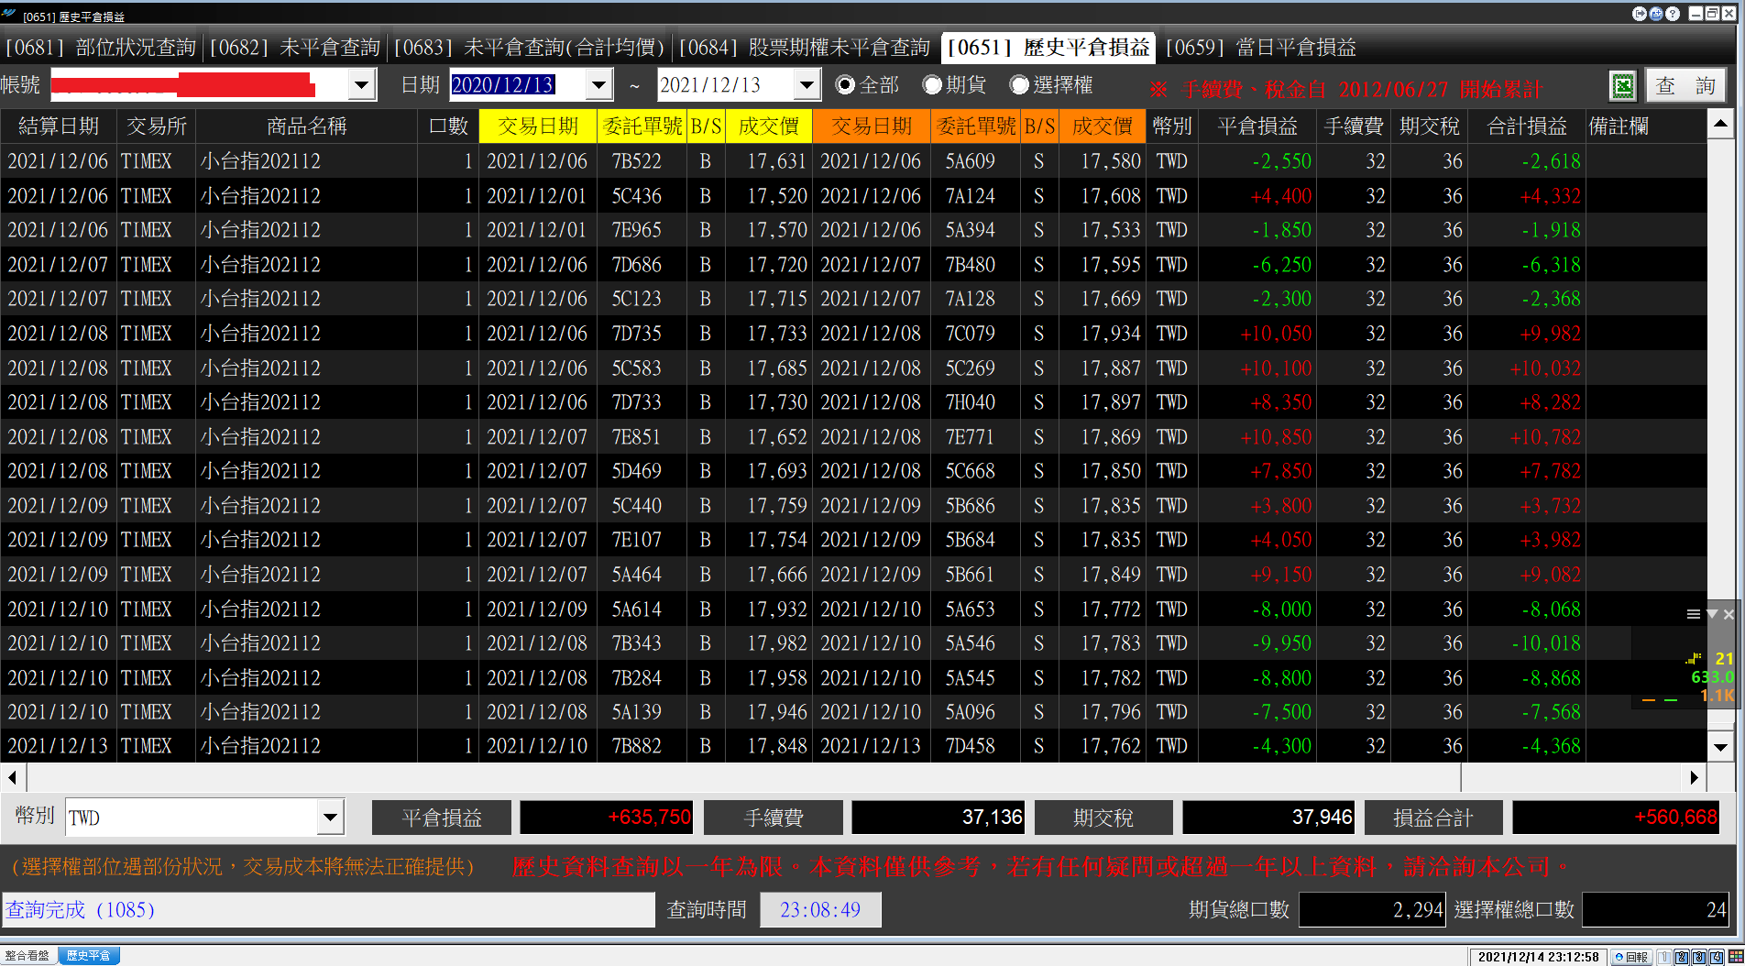1745x966 pixels.
Task: Click the add-window plus icon in title bar
Action: coord(1656,14)
